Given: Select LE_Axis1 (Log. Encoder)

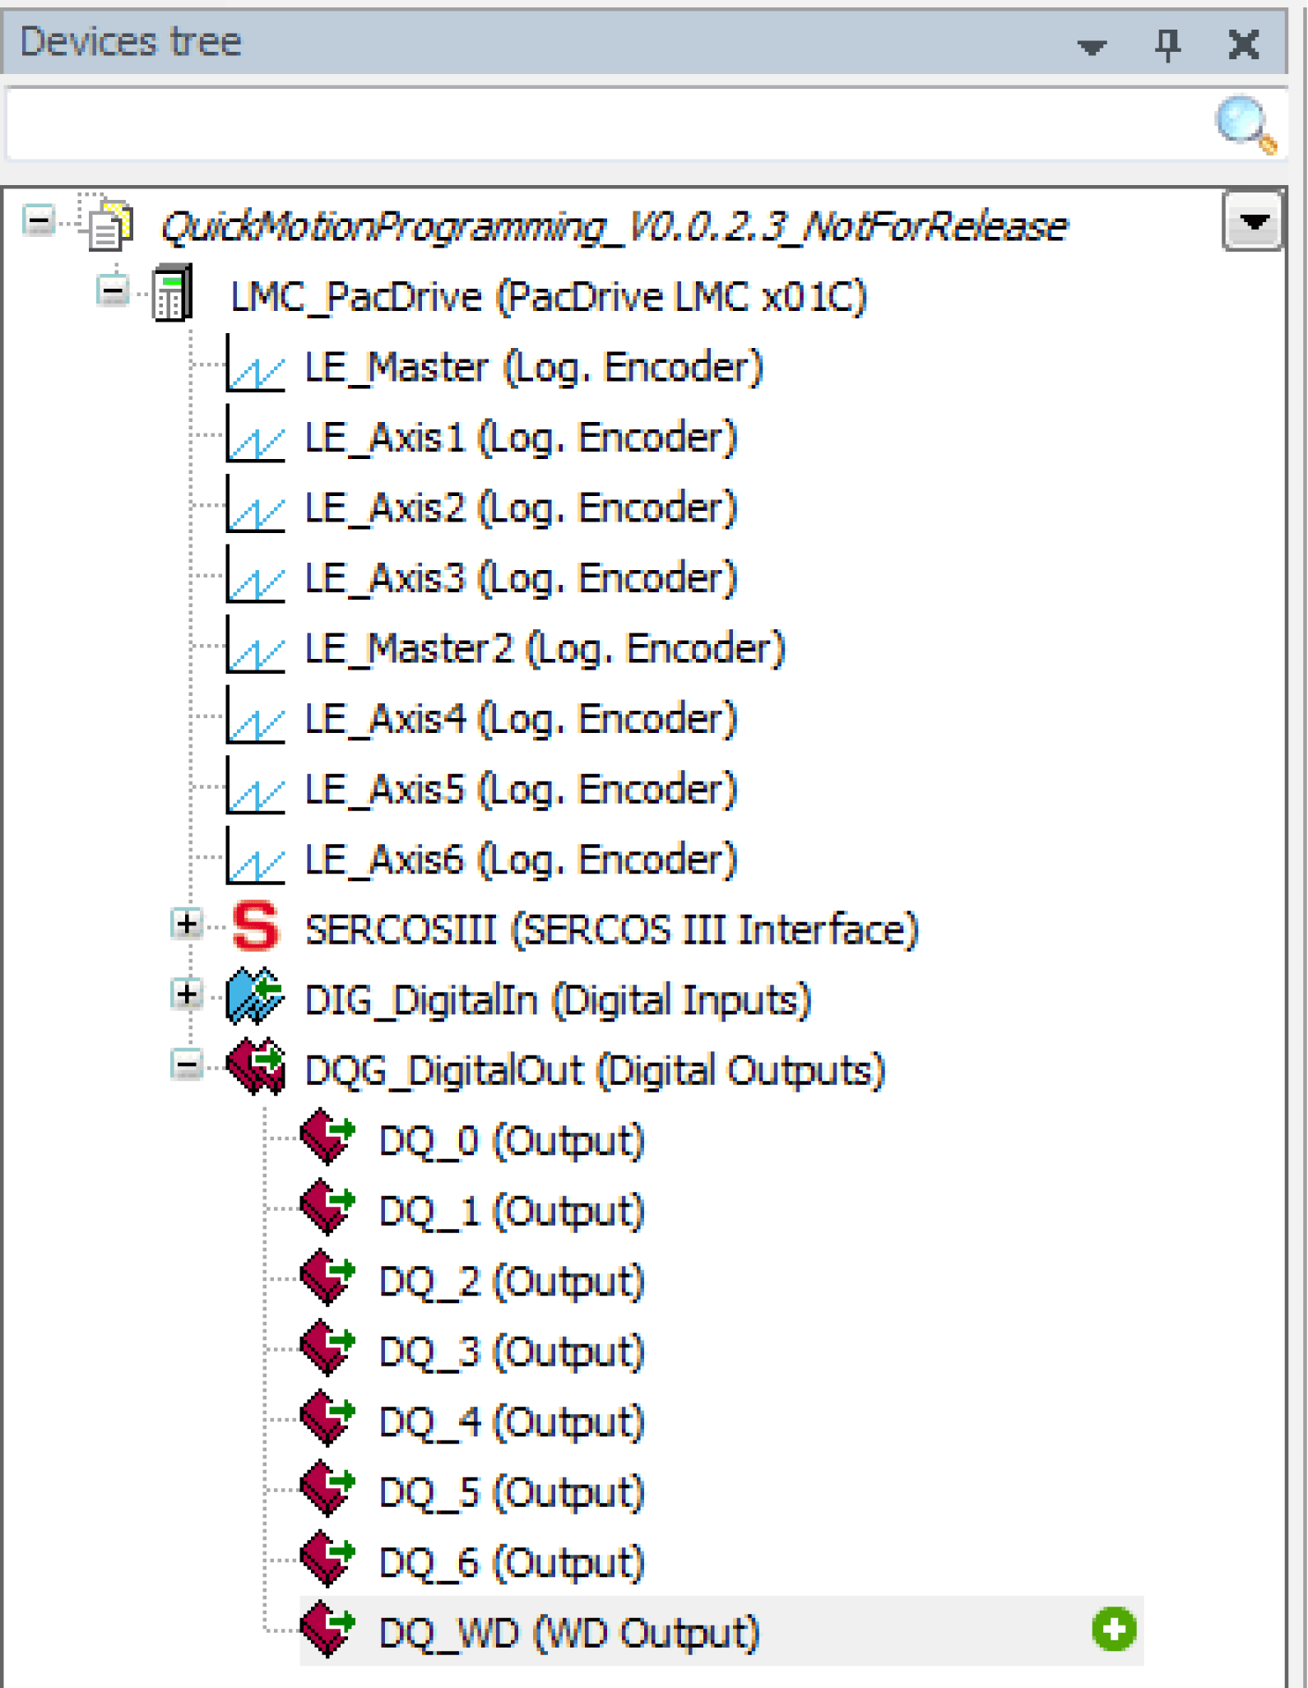Looking at the screenshot, I should pos(521,438).
